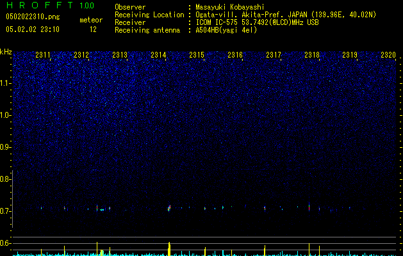The width and height of the screenshot is (403, 256).
Task: Click the 'Receiver' field label
Action: tap(130, 22)
